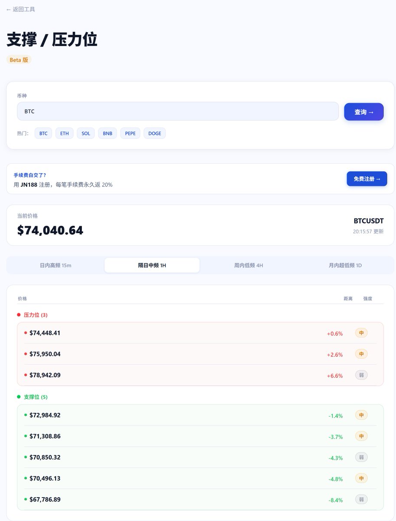The image size is (396, 521).
Task: Open the 月内超低频 1D tab
Action: click(345, 265)
